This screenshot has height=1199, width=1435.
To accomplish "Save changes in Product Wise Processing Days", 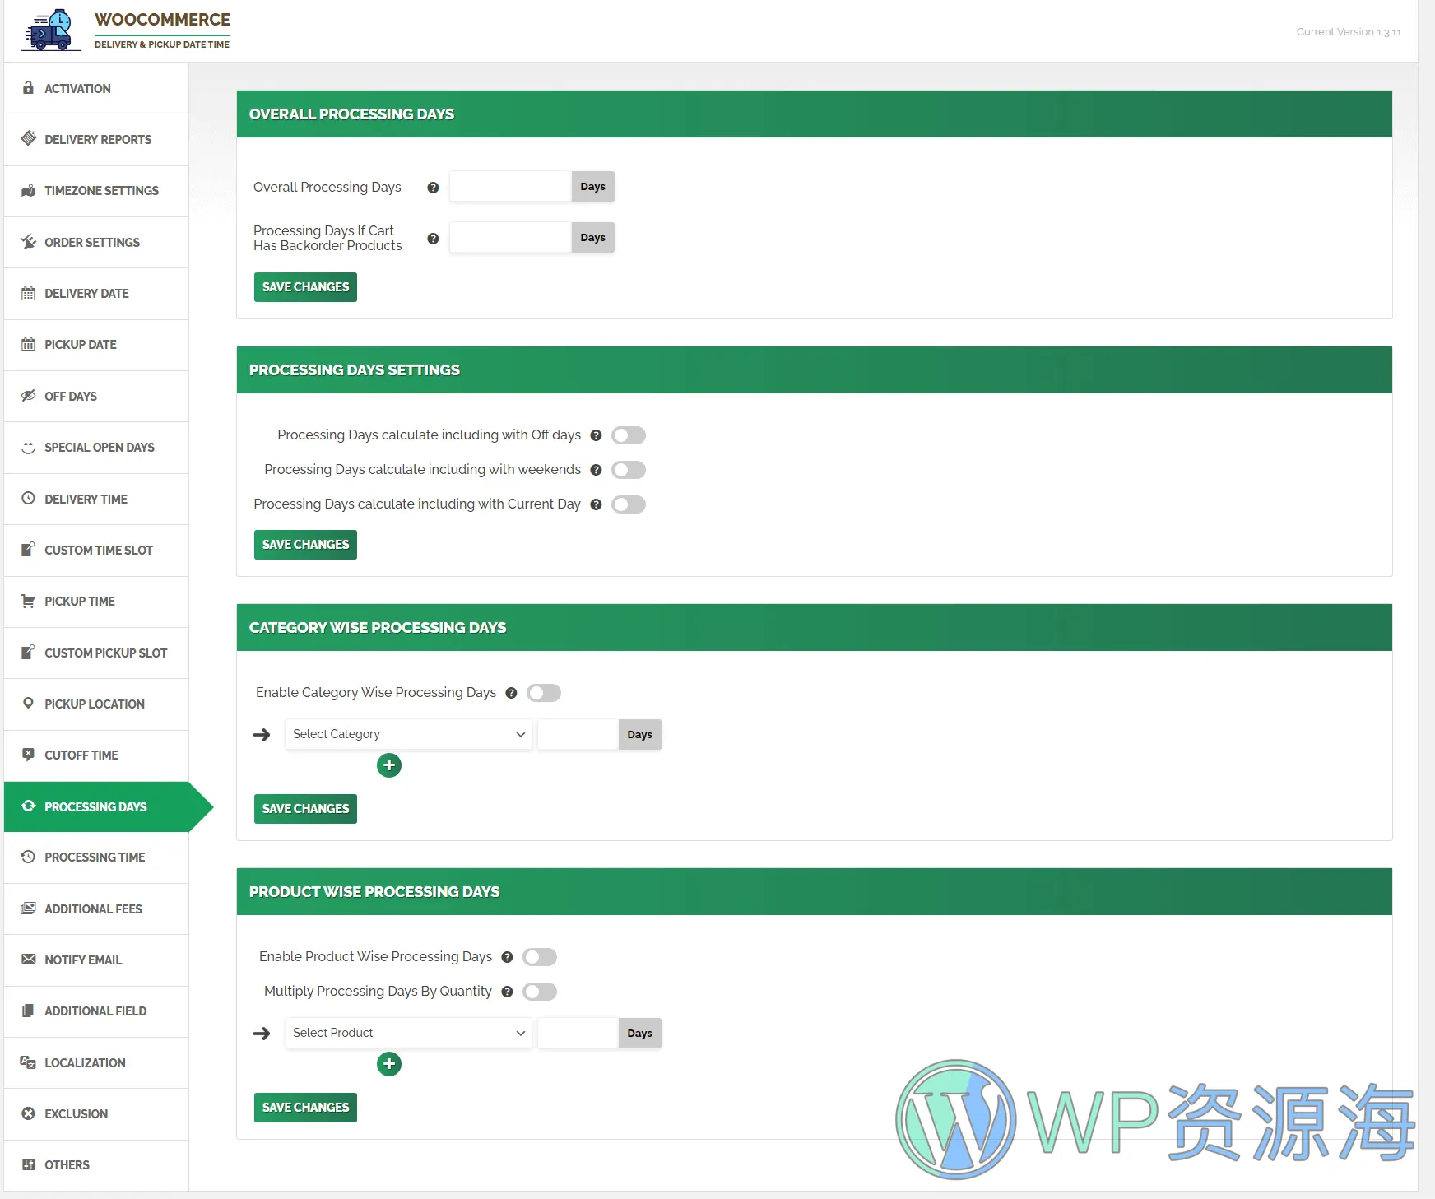I will coord(305,1108).
